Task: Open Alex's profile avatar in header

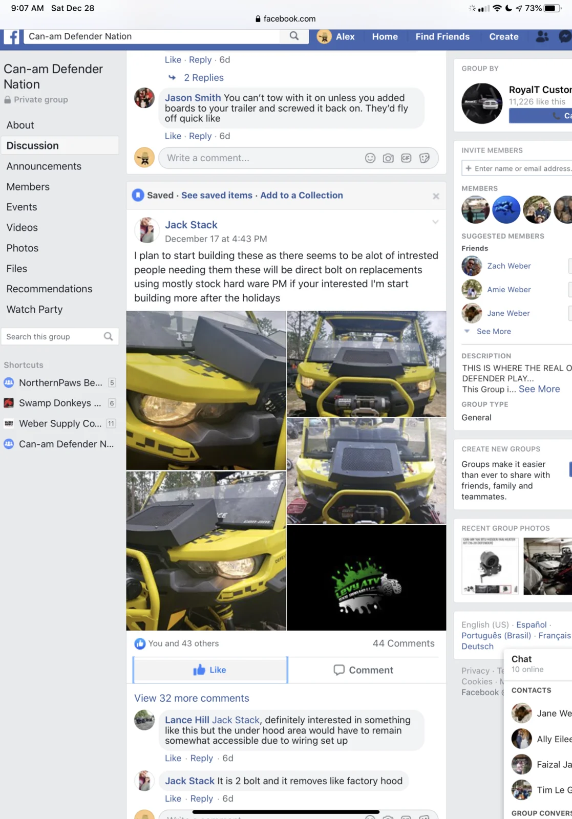Action: 324,36
